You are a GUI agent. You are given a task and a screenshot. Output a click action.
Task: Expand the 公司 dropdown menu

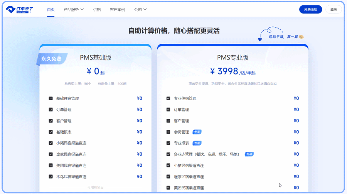click(x=140, y=10)
